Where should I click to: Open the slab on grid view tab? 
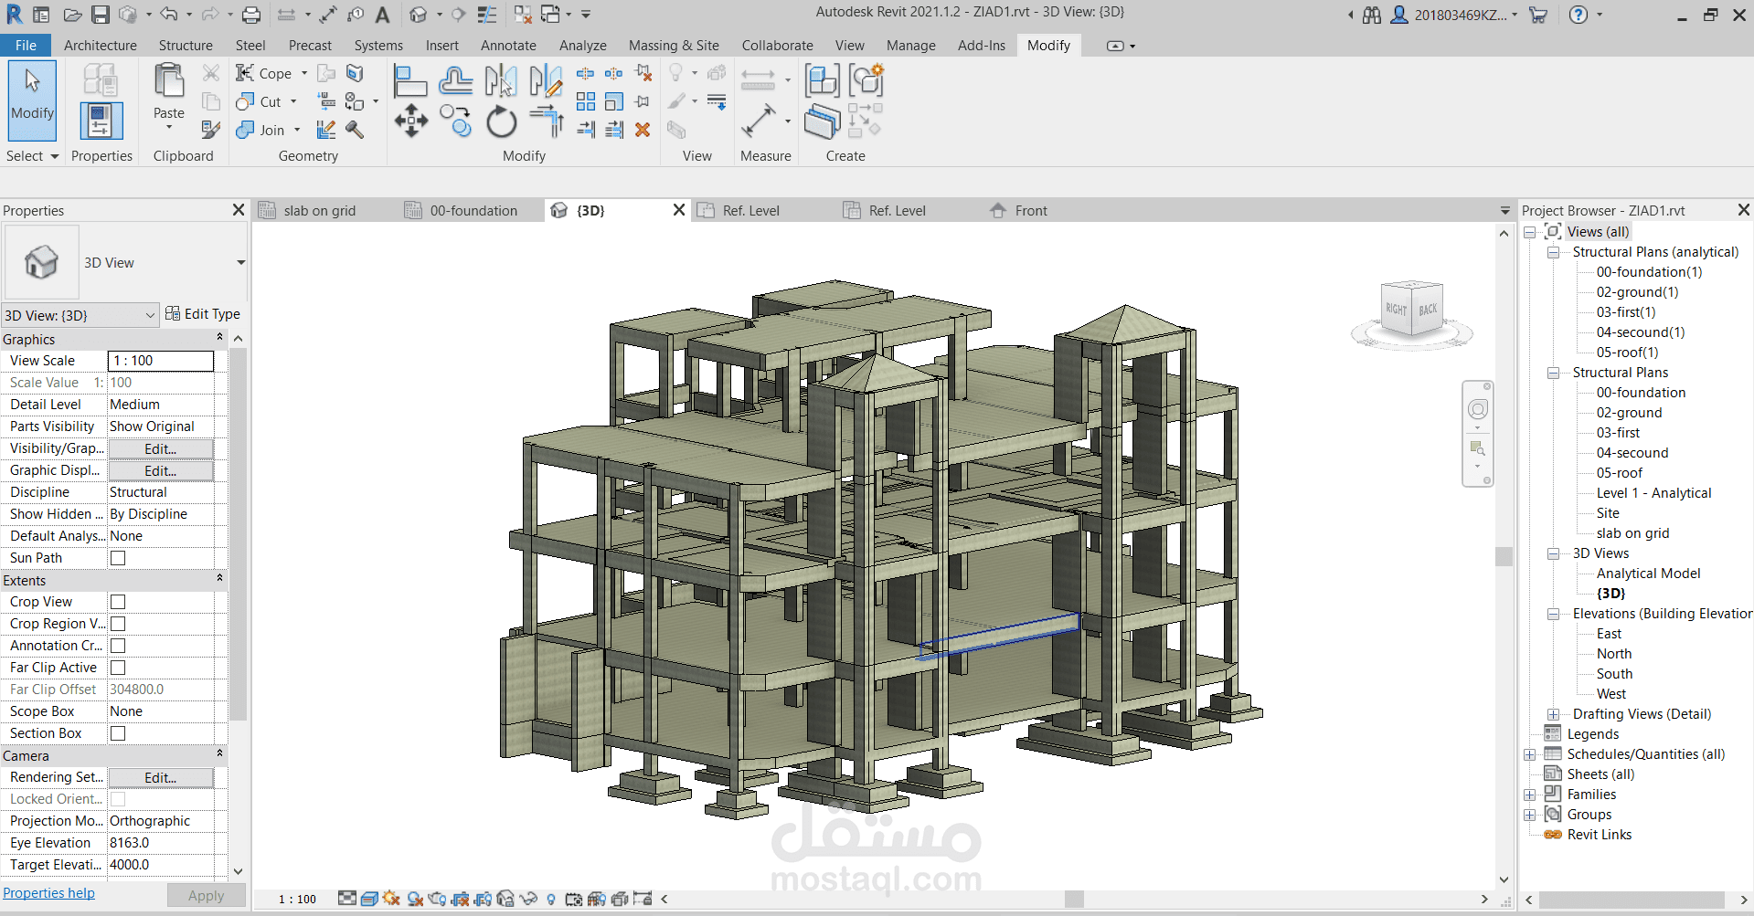[x=320, y=210]
